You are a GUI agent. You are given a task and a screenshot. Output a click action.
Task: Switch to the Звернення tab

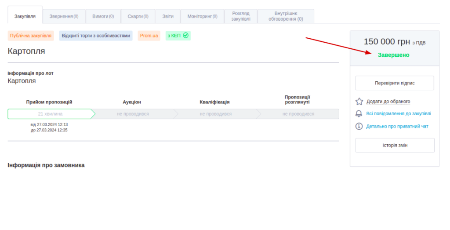pos(64,16)
